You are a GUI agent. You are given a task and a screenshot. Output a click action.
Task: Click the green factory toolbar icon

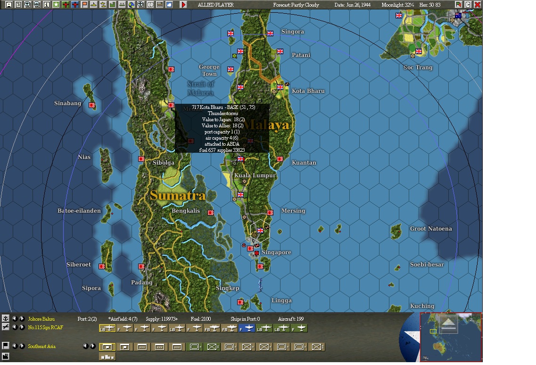pyautogui.click(x=113, y=4)
